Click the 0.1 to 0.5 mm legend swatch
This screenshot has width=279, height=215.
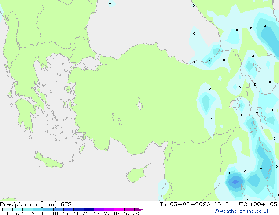pos(7,209)
